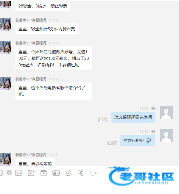Start a voice call with phone icon
Screen dimensions: 179x194
[x=81, y=173]
